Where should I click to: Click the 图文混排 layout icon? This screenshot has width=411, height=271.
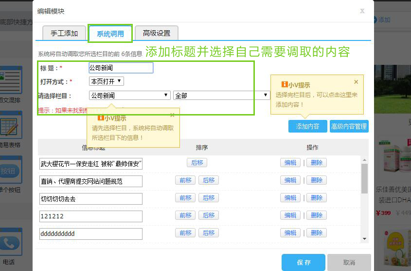[11, 82]
